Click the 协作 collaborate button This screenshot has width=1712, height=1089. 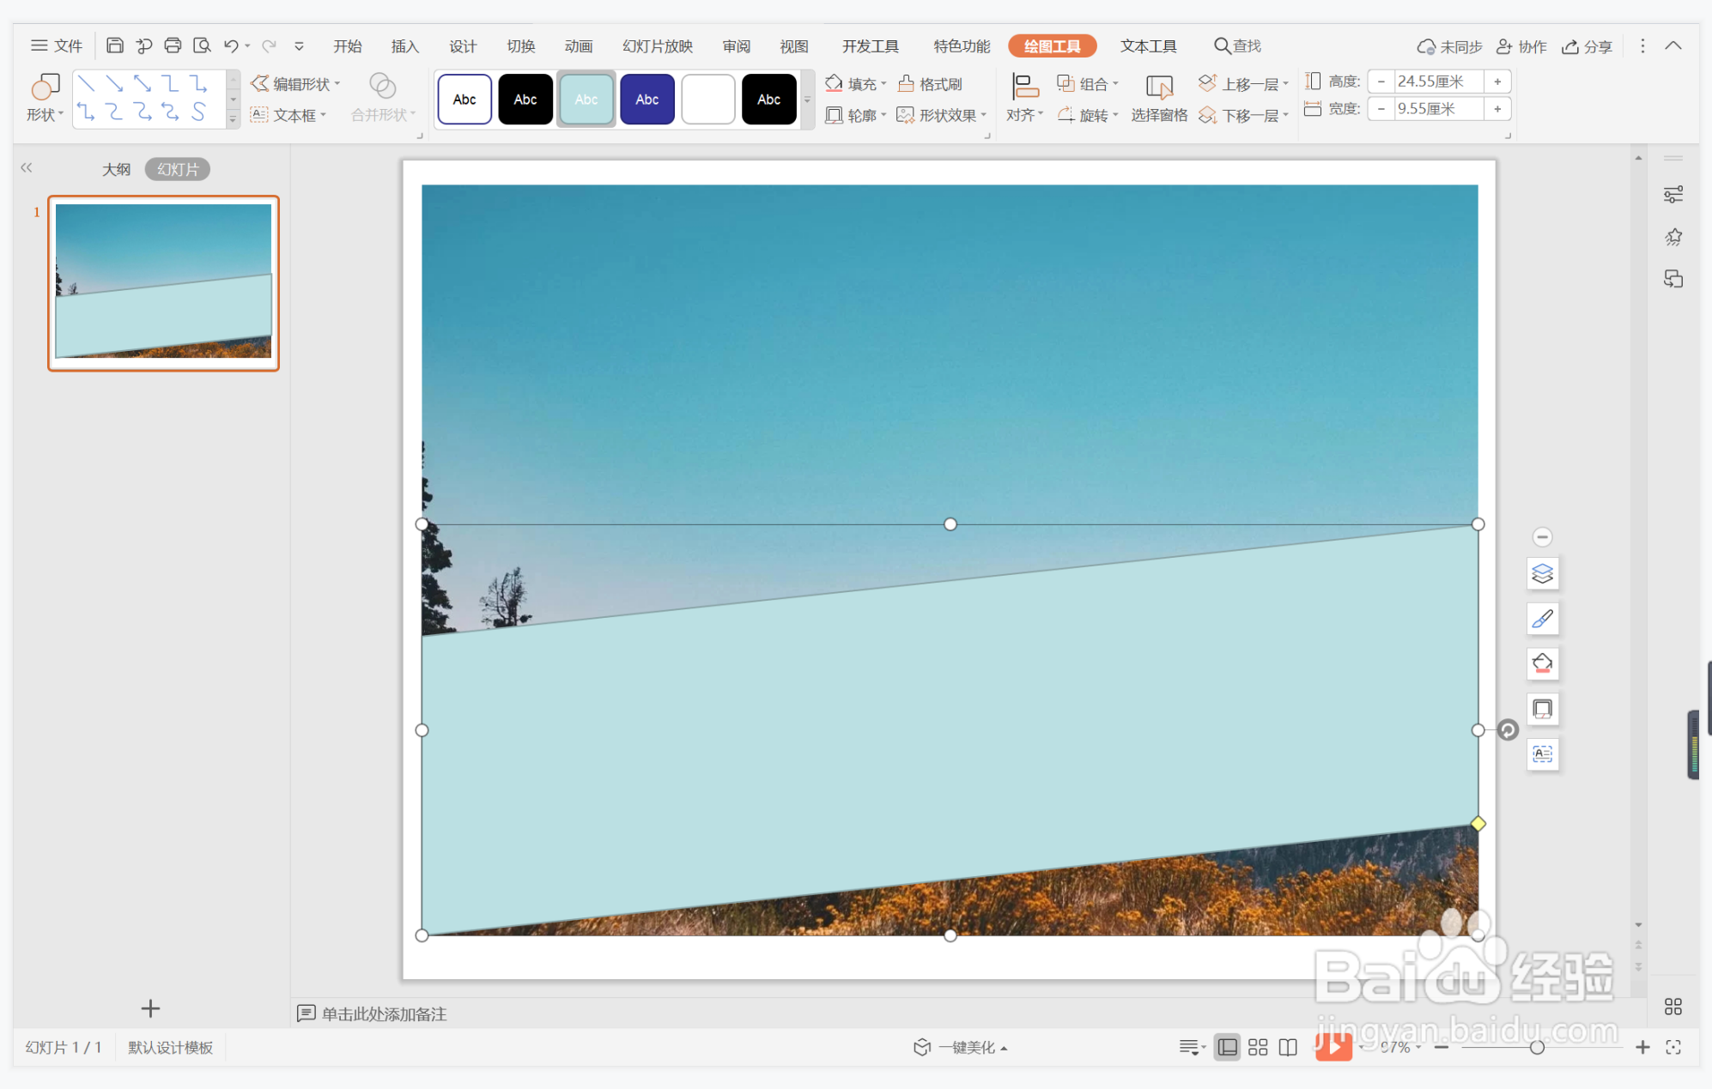[x=1521, y=46]
